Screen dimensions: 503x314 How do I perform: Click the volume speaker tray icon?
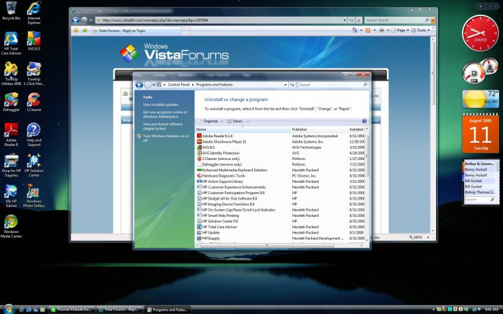(480, 309)
